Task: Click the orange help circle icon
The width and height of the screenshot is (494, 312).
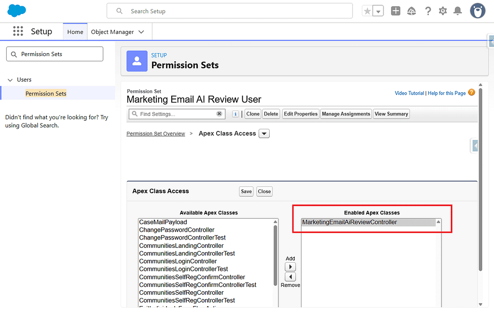Action: coord(471,92)
